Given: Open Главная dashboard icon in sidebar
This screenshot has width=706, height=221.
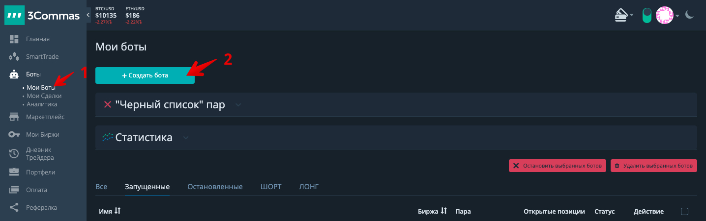Looking at the screenshot, I should pyautogui.click(x=14, y=39).
